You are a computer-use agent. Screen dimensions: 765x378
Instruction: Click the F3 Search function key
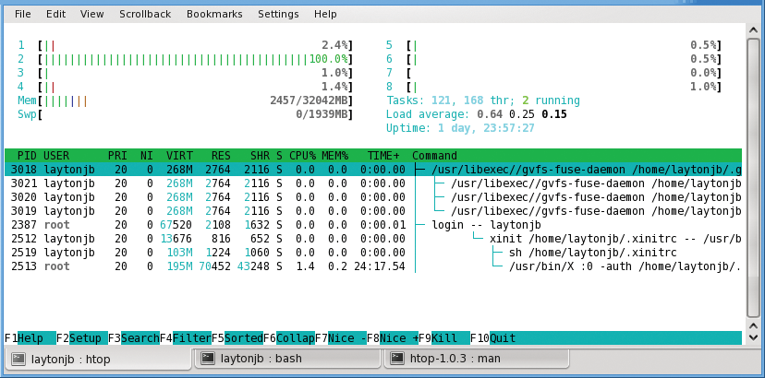[x=134, y=338]
